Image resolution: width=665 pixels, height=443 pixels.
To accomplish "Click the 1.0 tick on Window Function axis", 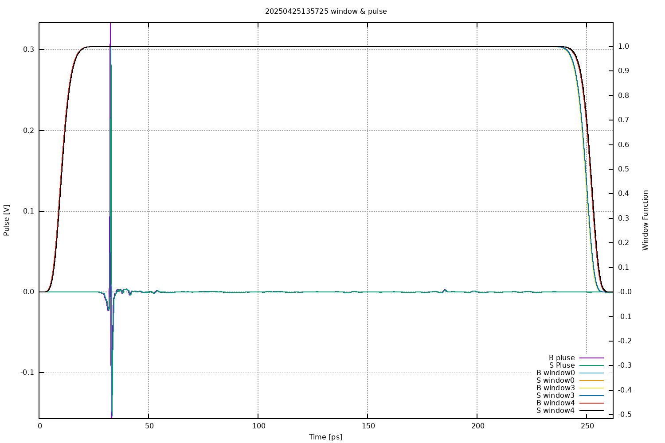I will pyautogui.click(x=624, y=47).
